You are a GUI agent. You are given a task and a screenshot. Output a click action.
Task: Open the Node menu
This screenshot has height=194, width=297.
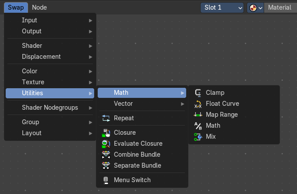tap(39, 7)
